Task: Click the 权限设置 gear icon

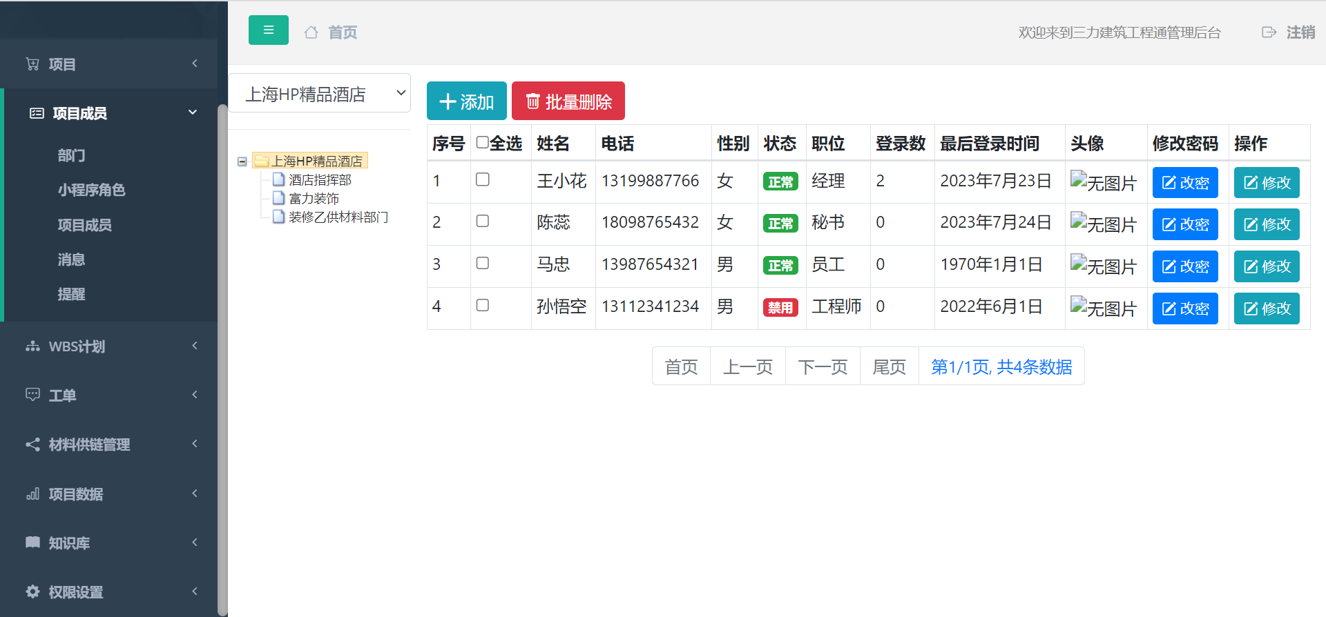Action: point(32,591)
